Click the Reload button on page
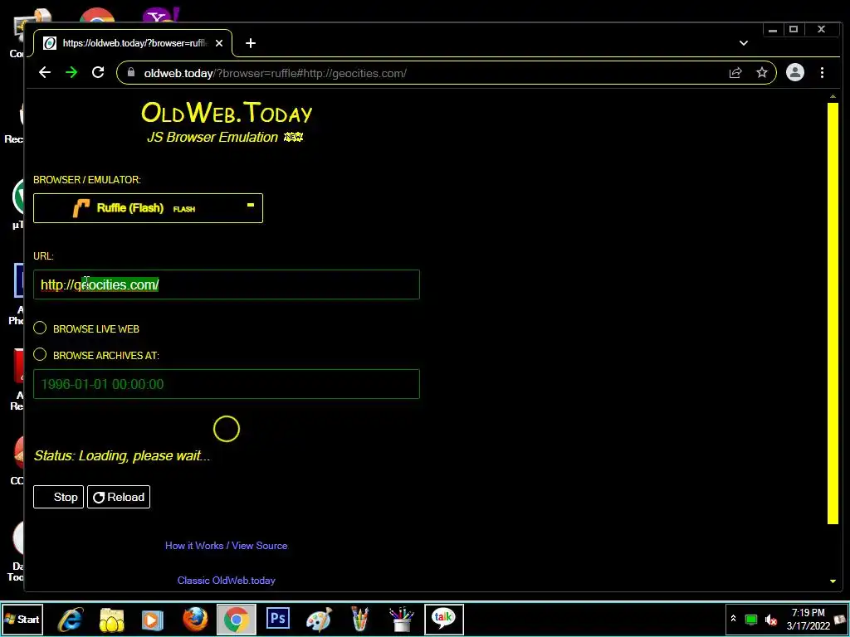 [x=119, y=497]
